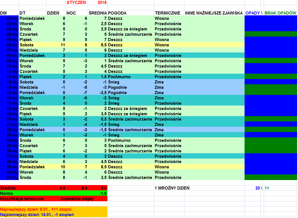This screenshot has width=298, height=218.
Task: Select the Średnia label in the red row
Action: point(8,188)
